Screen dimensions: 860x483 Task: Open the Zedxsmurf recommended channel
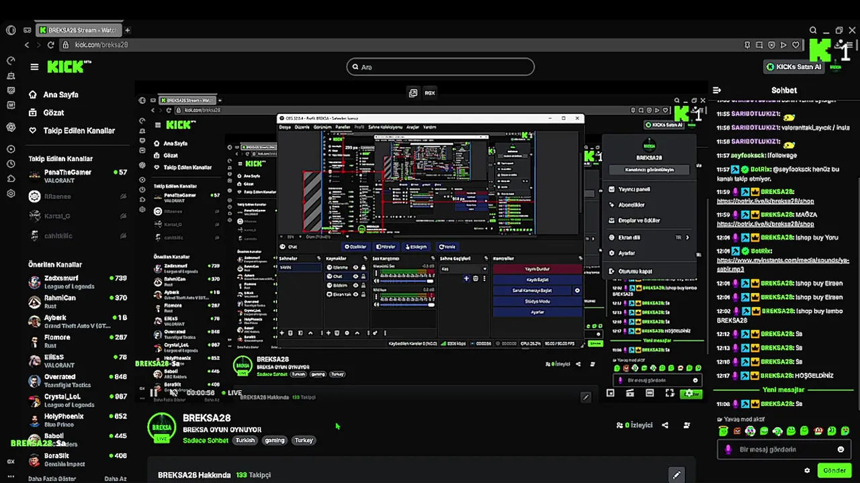click(78, 282)
